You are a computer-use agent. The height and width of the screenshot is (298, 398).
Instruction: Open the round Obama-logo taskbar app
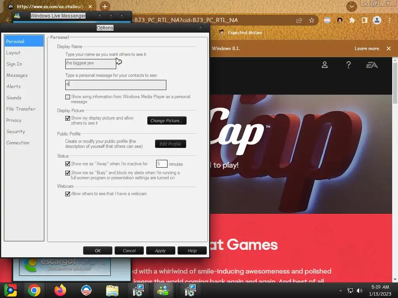coord(86,290)
